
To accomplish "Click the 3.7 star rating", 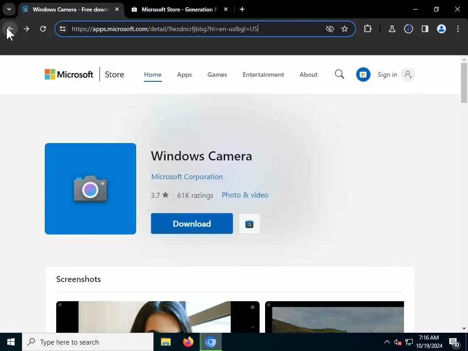I will (160, 195).
